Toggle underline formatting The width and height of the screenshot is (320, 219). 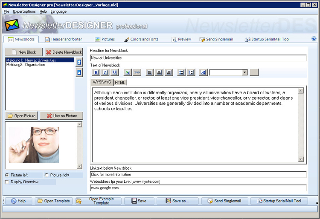(x=115, y=72)
